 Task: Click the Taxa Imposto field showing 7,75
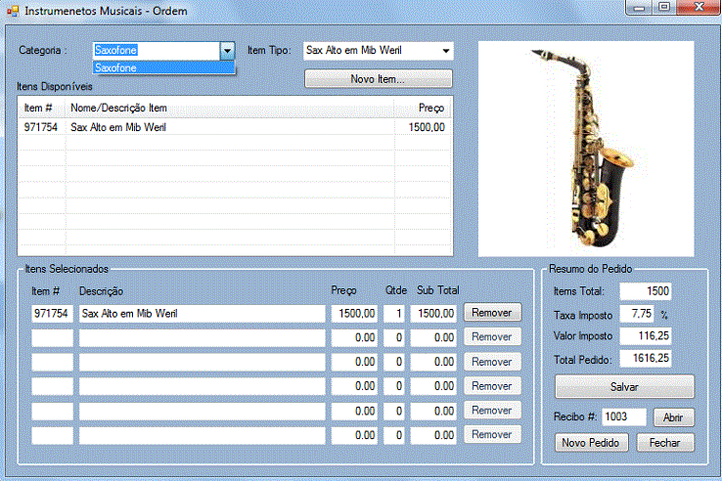click(x=637, y=314)
